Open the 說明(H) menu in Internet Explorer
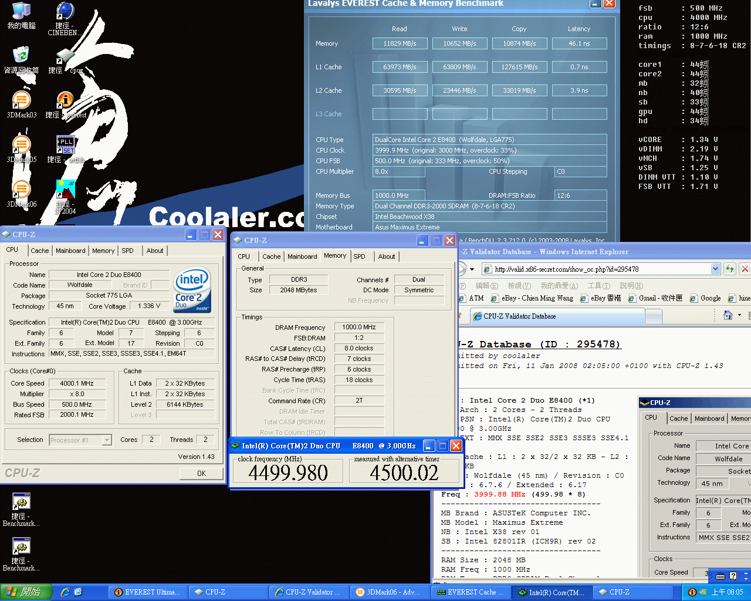Viewport: 751px width, 601px height. click(x=631, y=286)
